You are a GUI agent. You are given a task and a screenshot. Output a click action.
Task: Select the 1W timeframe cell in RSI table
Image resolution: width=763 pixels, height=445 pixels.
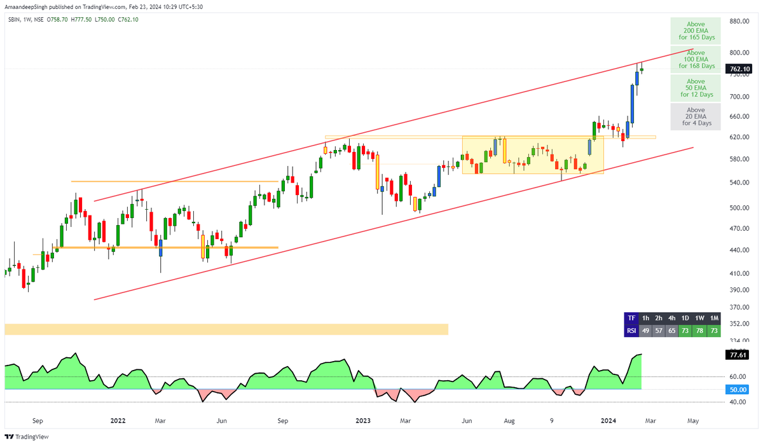click(699, 318)
